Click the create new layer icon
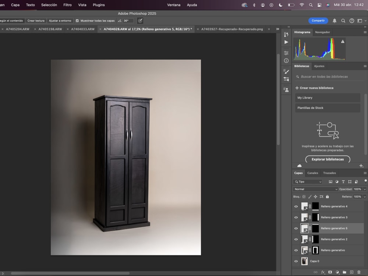 [351, 272]
